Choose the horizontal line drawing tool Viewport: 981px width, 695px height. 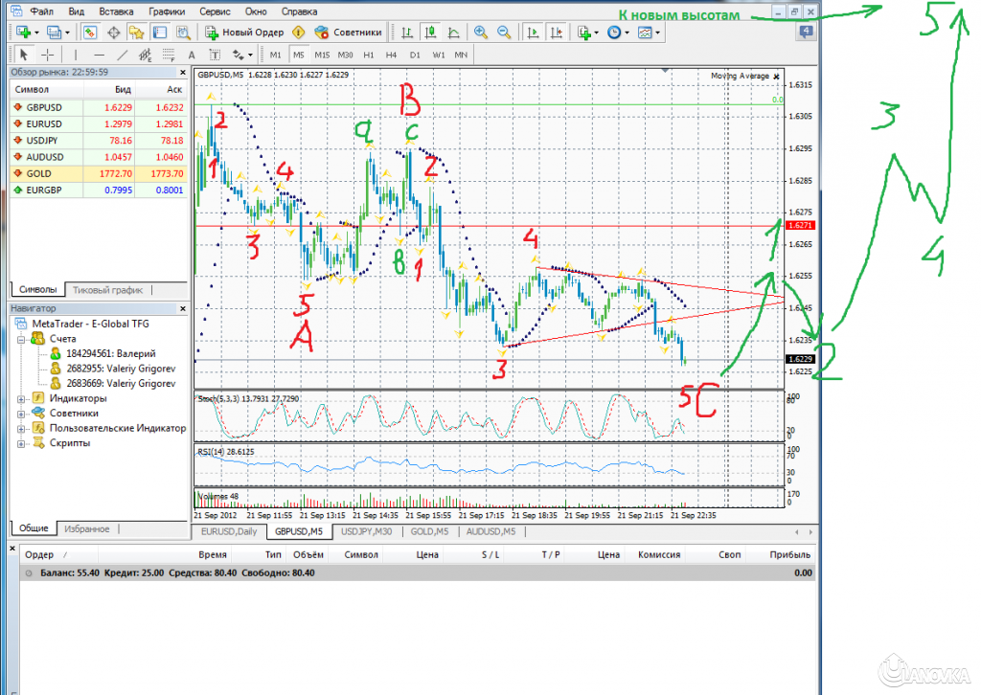tap(97, 55)
